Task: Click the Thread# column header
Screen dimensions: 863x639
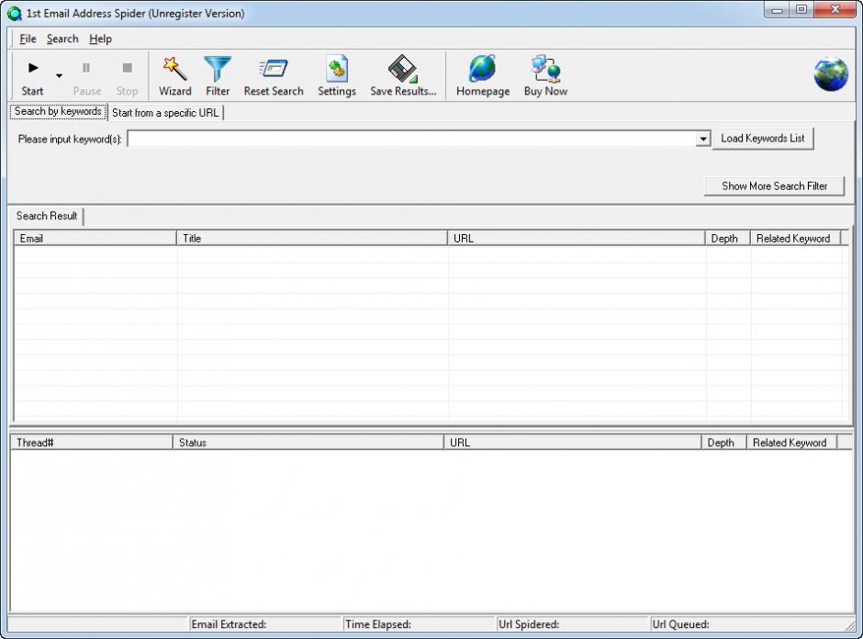Action: pos(92,443)
